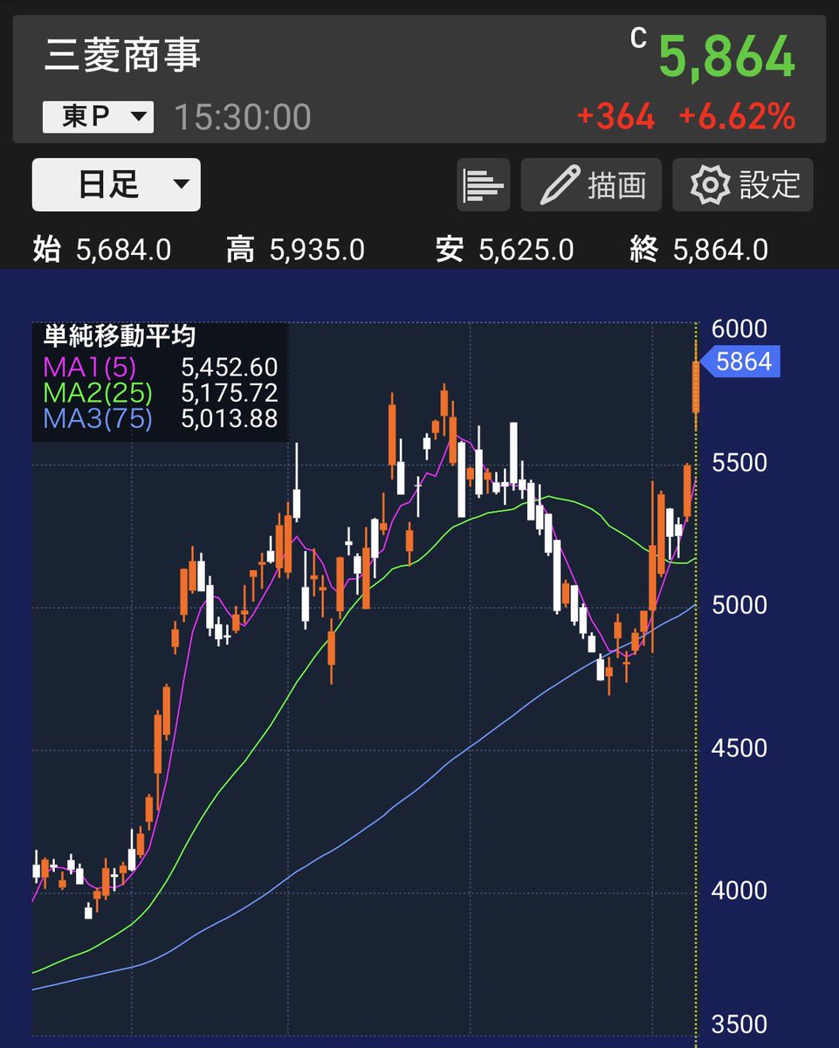This screenshot has width=839, height=1048.
Task: Click the +364 price change value
Action: coord(616,117)
